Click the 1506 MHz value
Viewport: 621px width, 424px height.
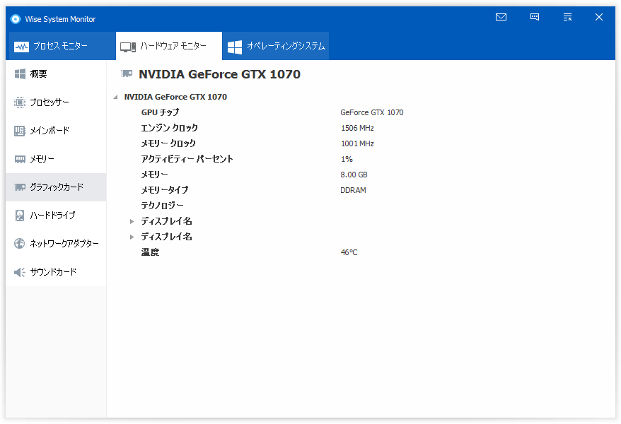click(357, 128)
